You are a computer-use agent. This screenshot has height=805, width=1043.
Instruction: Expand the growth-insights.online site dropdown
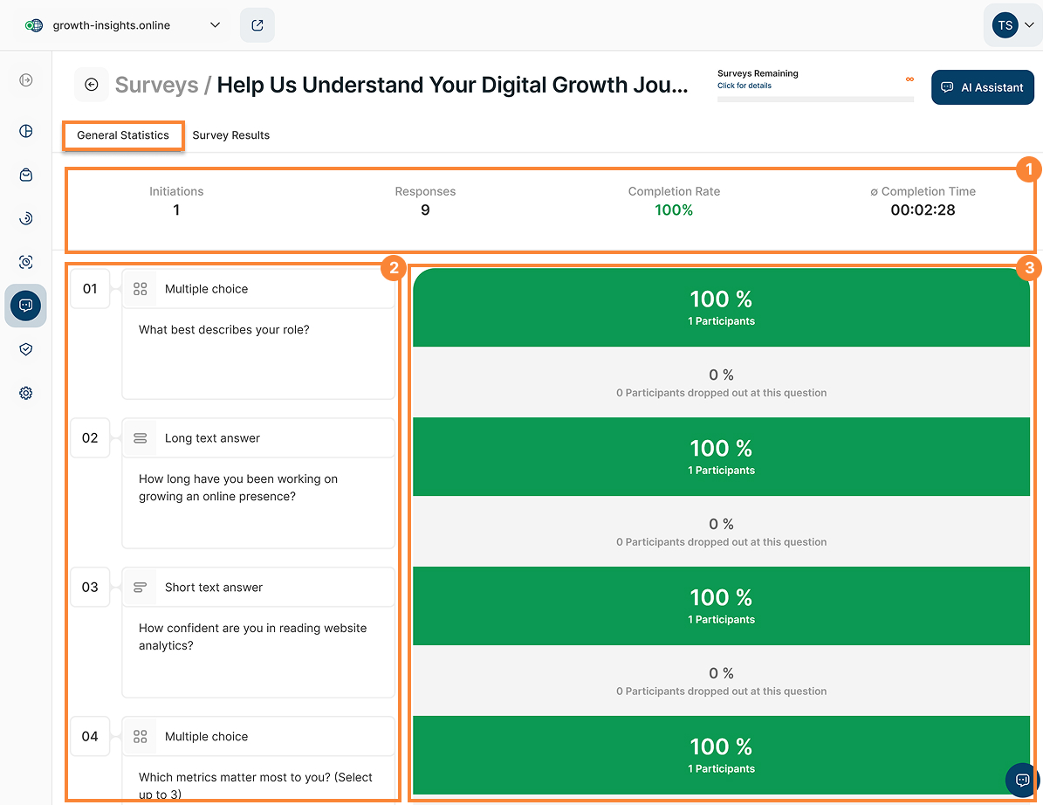(x=215, y=25)
